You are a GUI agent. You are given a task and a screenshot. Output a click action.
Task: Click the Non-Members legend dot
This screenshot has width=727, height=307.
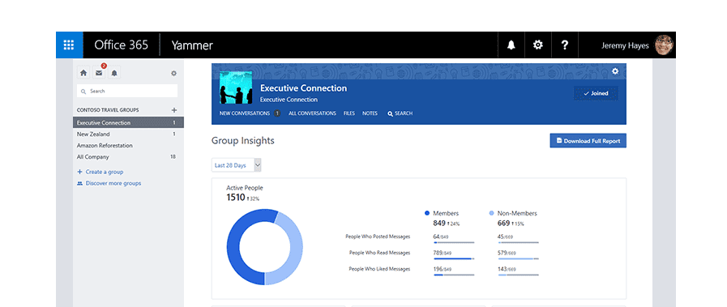coord(491,214)
